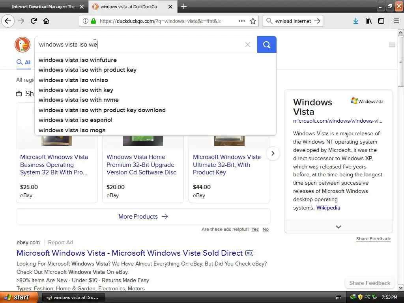Open the browser home page
This screenshot has height=303, width=404.
pyautogui.click(x=46, y=21)
